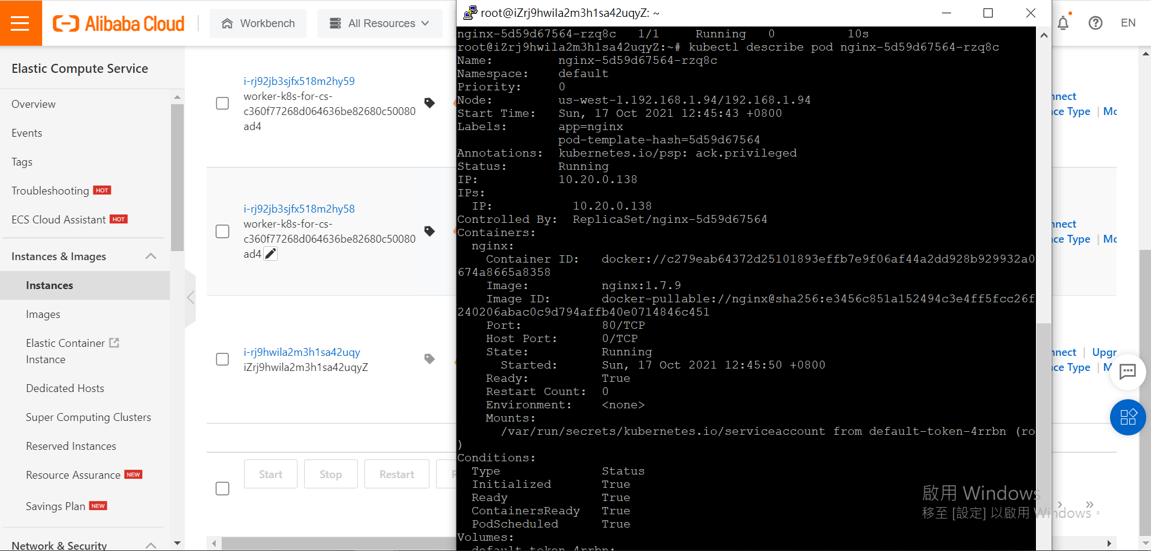This screenshot has height=551, width=1151.
Task: Edit the instance name with the pencil icon
Action: click(x=270, y=254)
